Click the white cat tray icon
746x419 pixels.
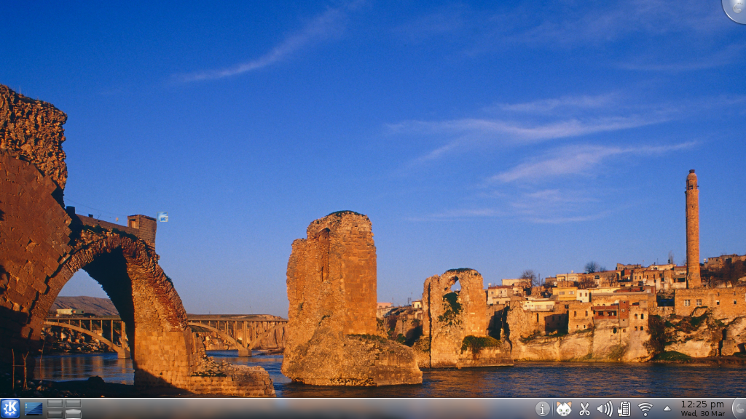(564, 409)
